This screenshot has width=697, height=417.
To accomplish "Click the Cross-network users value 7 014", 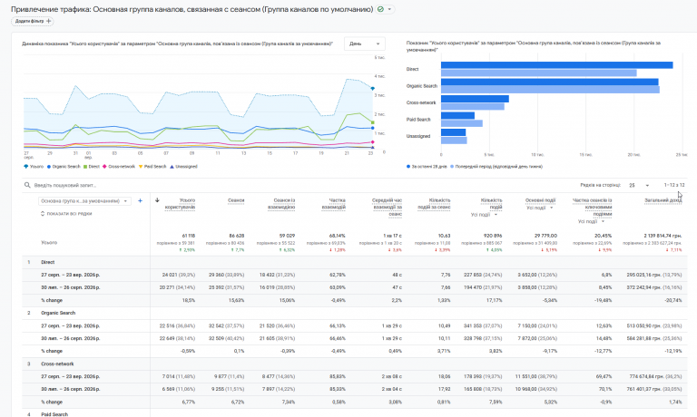I will pyautogui.click(x=170, y=376).
